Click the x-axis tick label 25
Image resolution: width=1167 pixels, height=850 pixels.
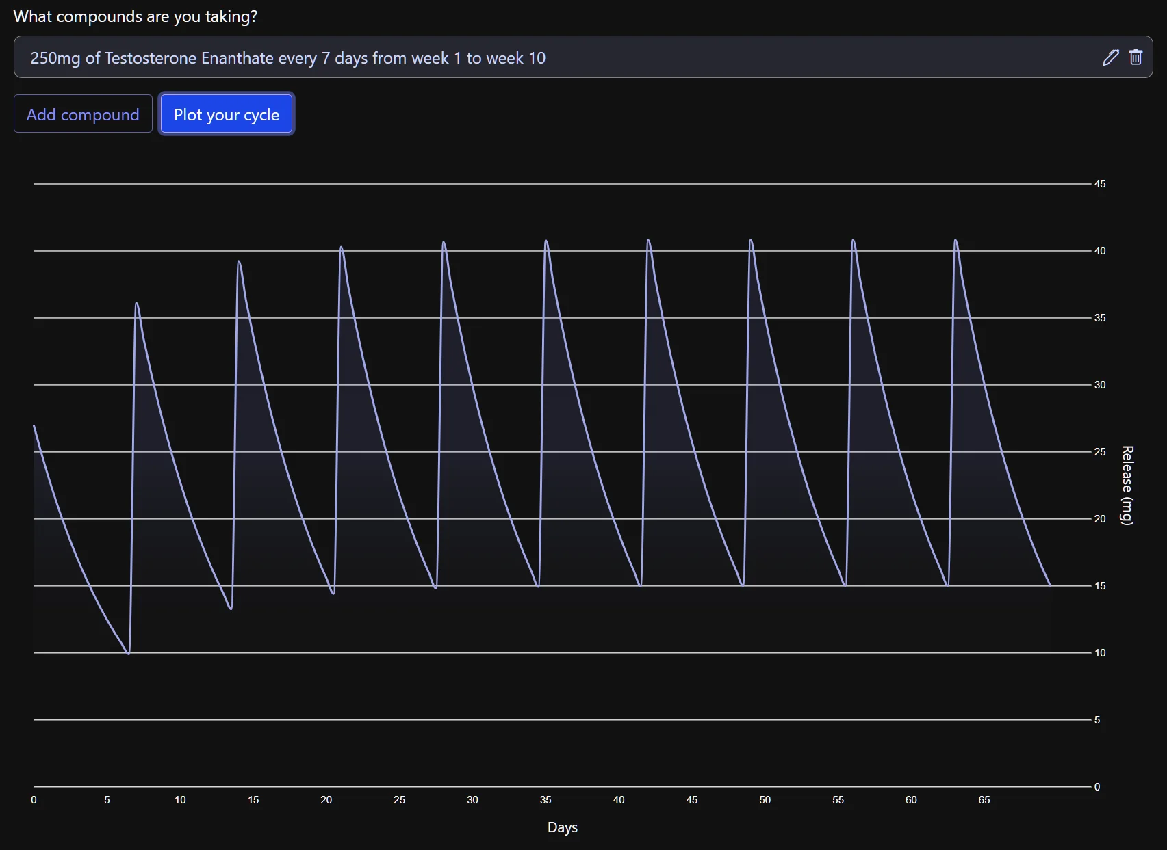[400, 800]
